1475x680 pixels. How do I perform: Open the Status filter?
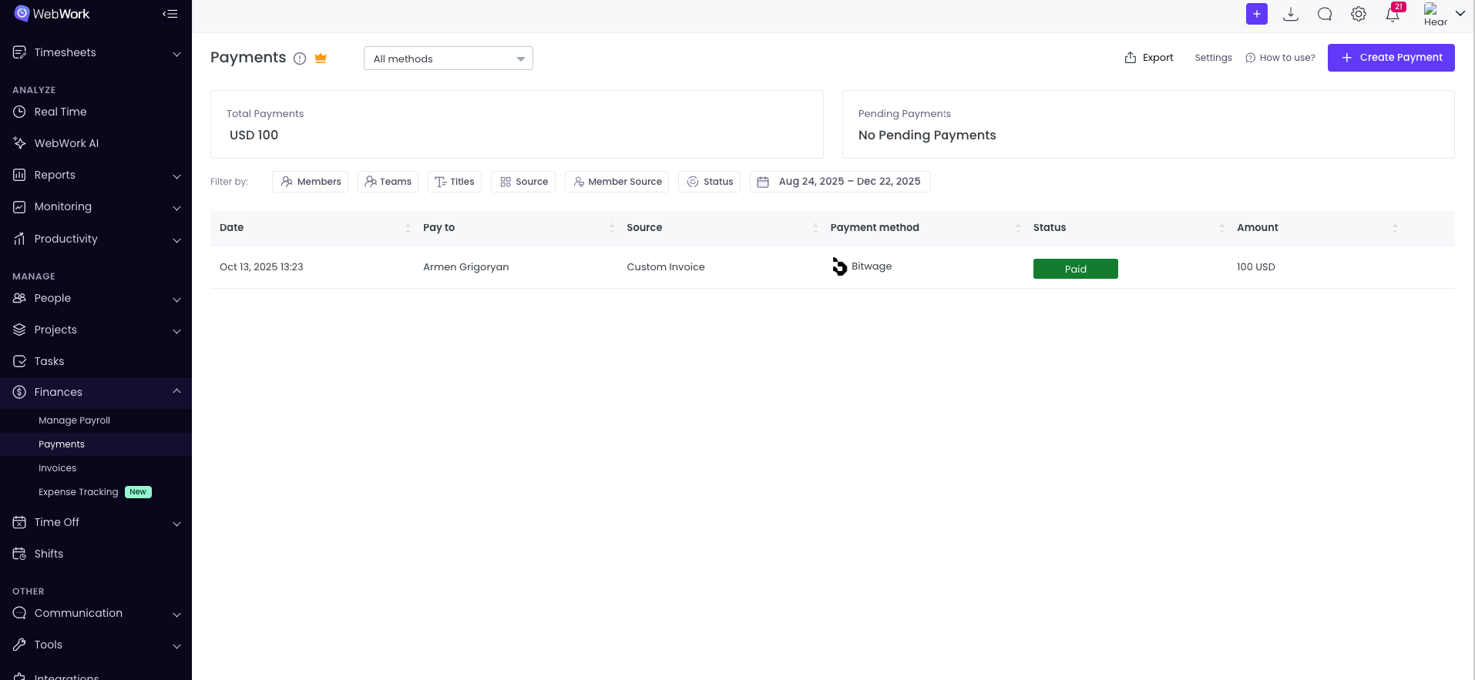709,182
